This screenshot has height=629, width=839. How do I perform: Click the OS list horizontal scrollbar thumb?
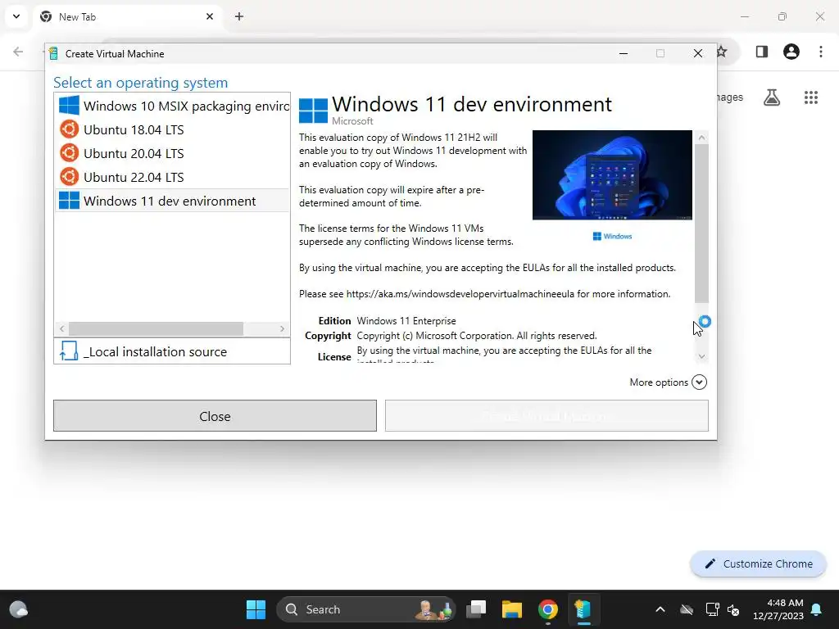click(156, 328)
